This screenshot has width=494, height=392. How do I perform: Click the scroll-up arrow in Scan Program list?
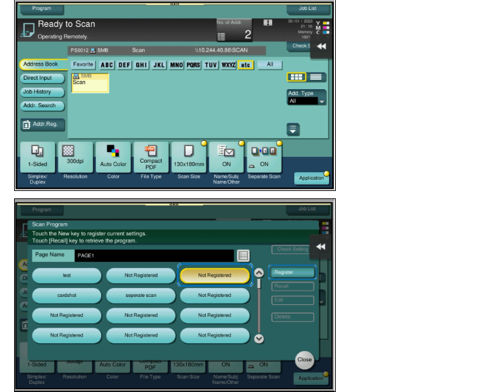click(x=259, y=273)
